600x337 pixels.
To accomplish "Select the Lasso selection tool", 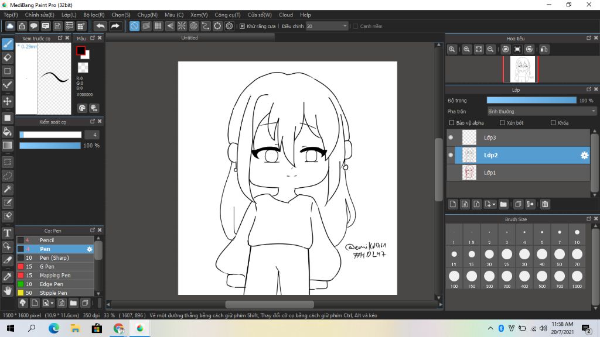I will pyautogui.click(x=8, y=176).
